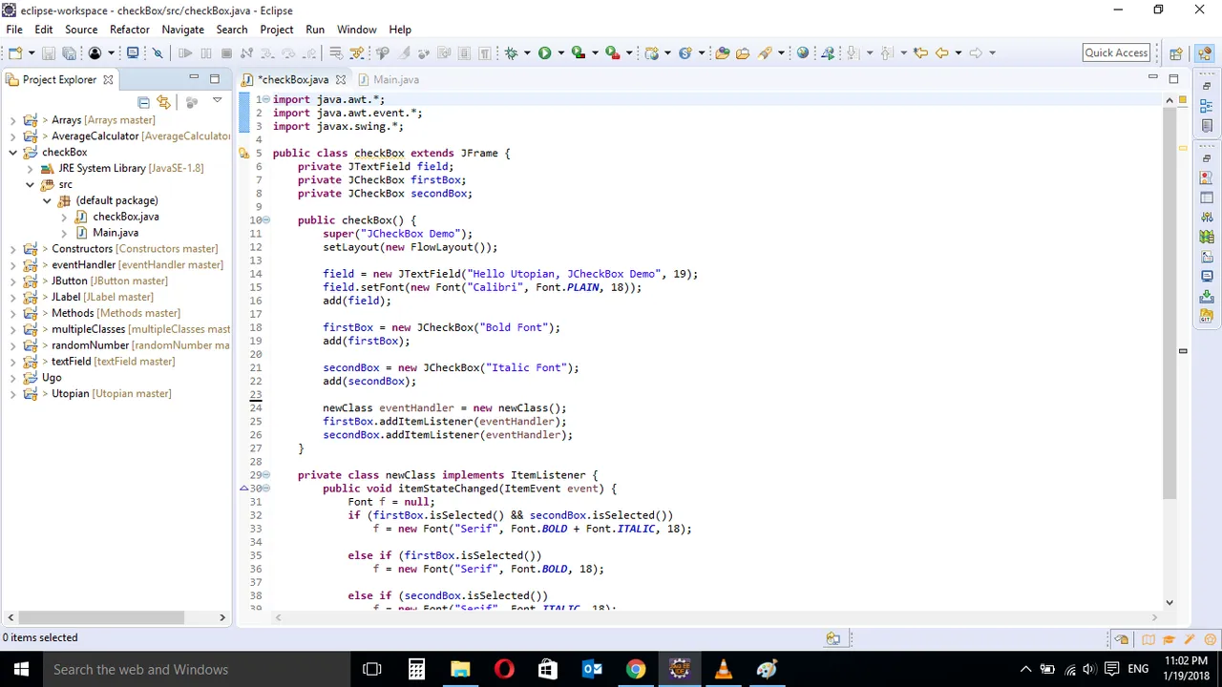The width and height of the screenshot is (1222, 687).
Task: Open the web browser globe icon
Action: [x=803, y=53]
